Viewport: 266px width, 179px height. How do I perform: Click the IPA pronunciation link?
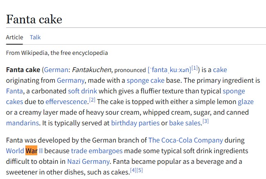pyautogui.click(x=169, y=70)
